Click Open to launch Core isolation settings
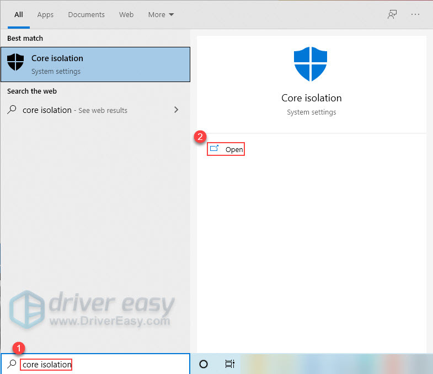Image resolution: width=433 pixels, height=374 pixels. (x=226, y=149)
